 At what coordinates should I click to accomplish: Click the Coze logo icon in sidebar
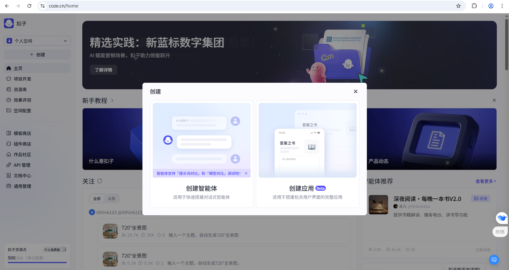[9, 23]
